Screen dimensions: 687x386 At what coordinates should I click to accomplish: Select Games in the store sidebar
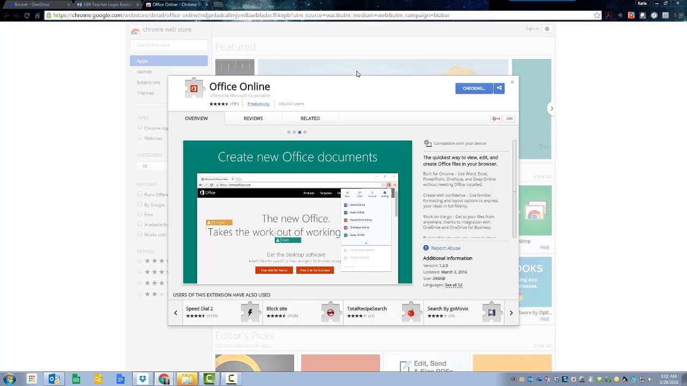tap(144, 72)
